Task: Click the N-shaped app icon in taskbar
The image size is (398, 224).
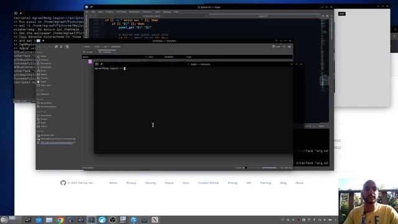Action: (x=155, y=220)
